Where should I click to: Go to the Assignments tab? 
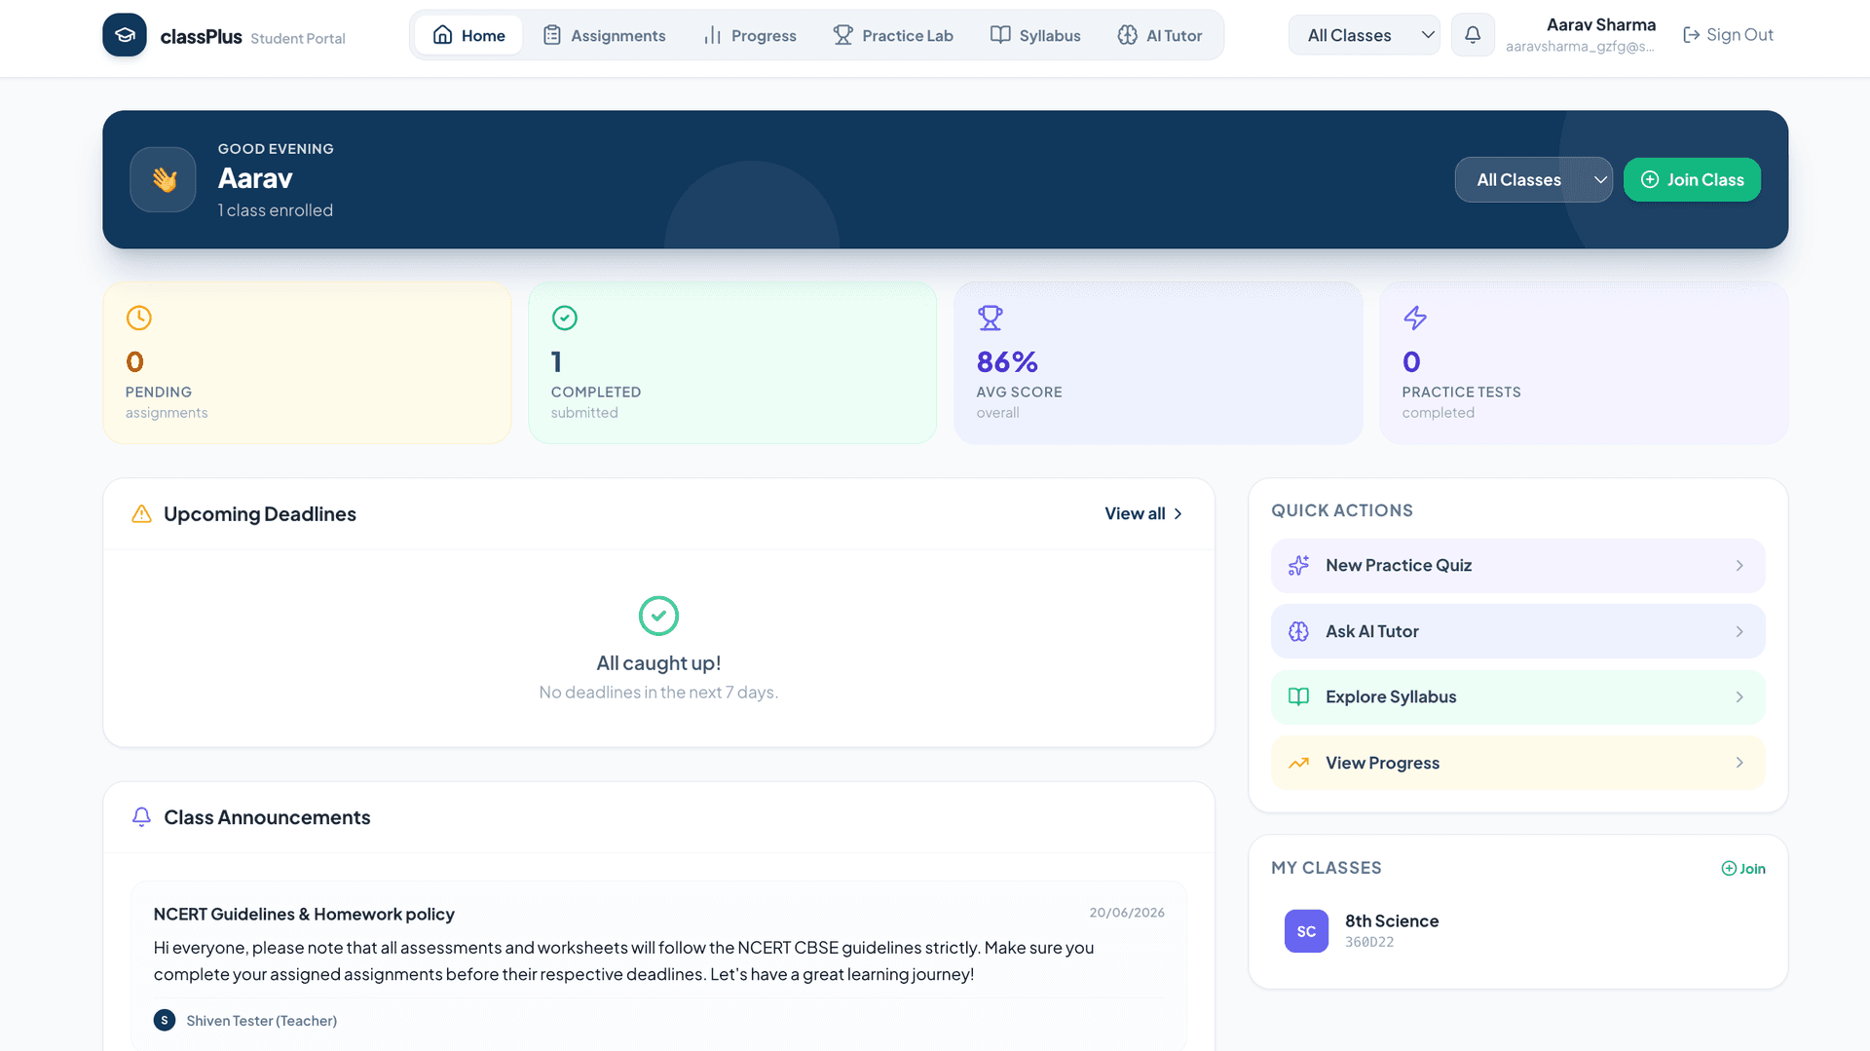click(604, 35)
